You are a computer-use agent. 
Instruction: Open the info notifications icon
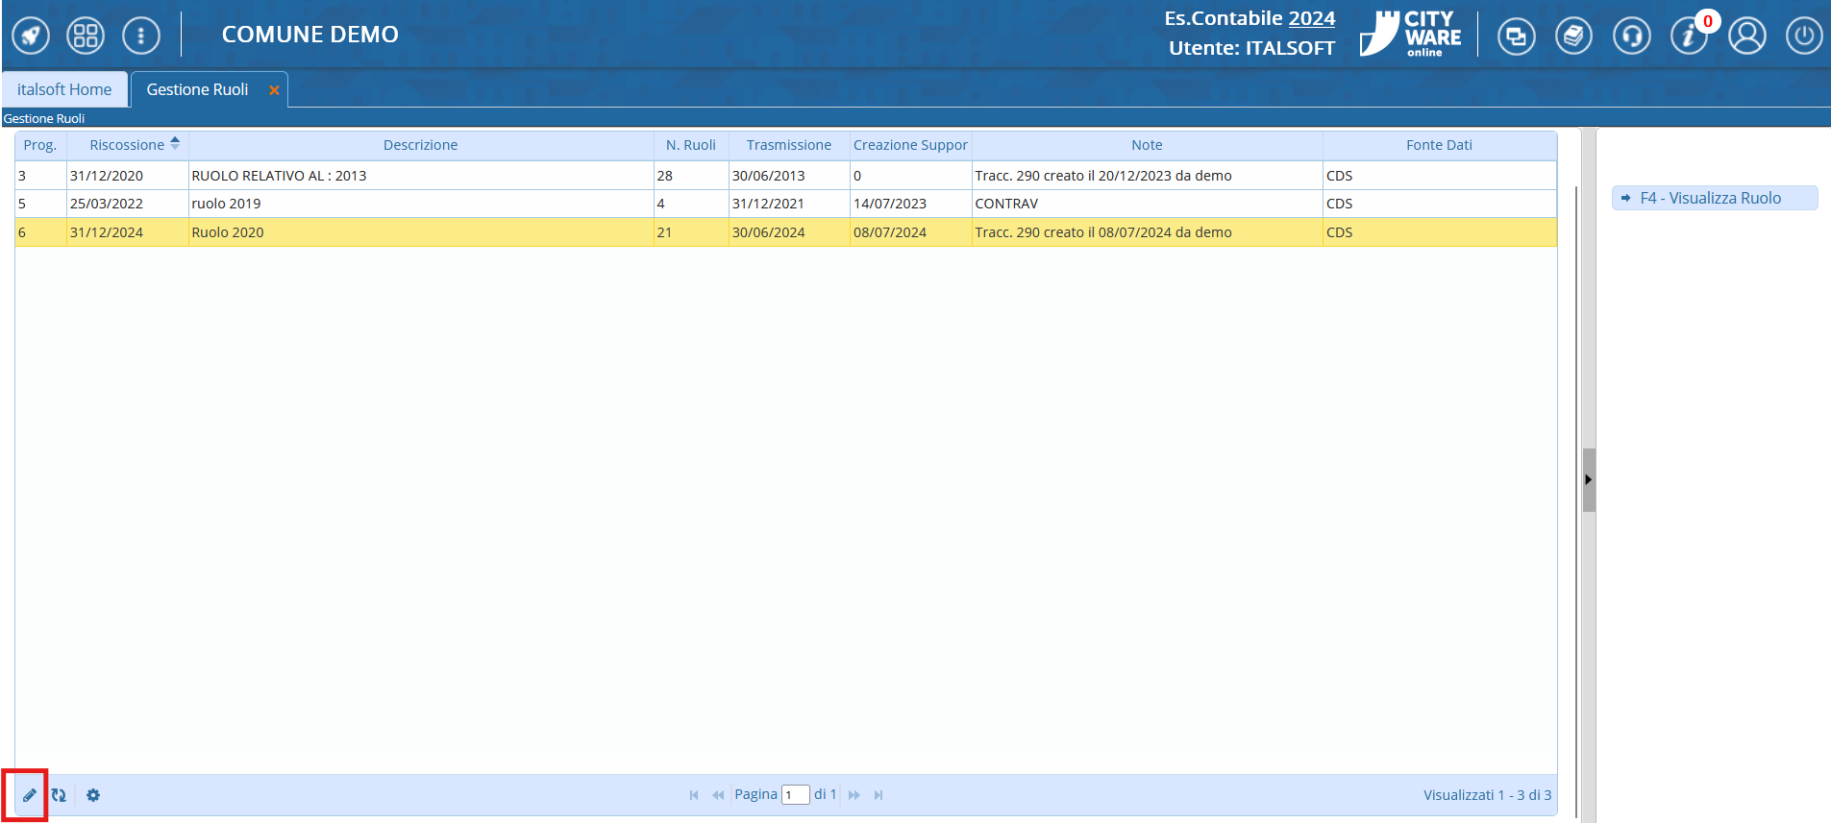point(1688,36)
